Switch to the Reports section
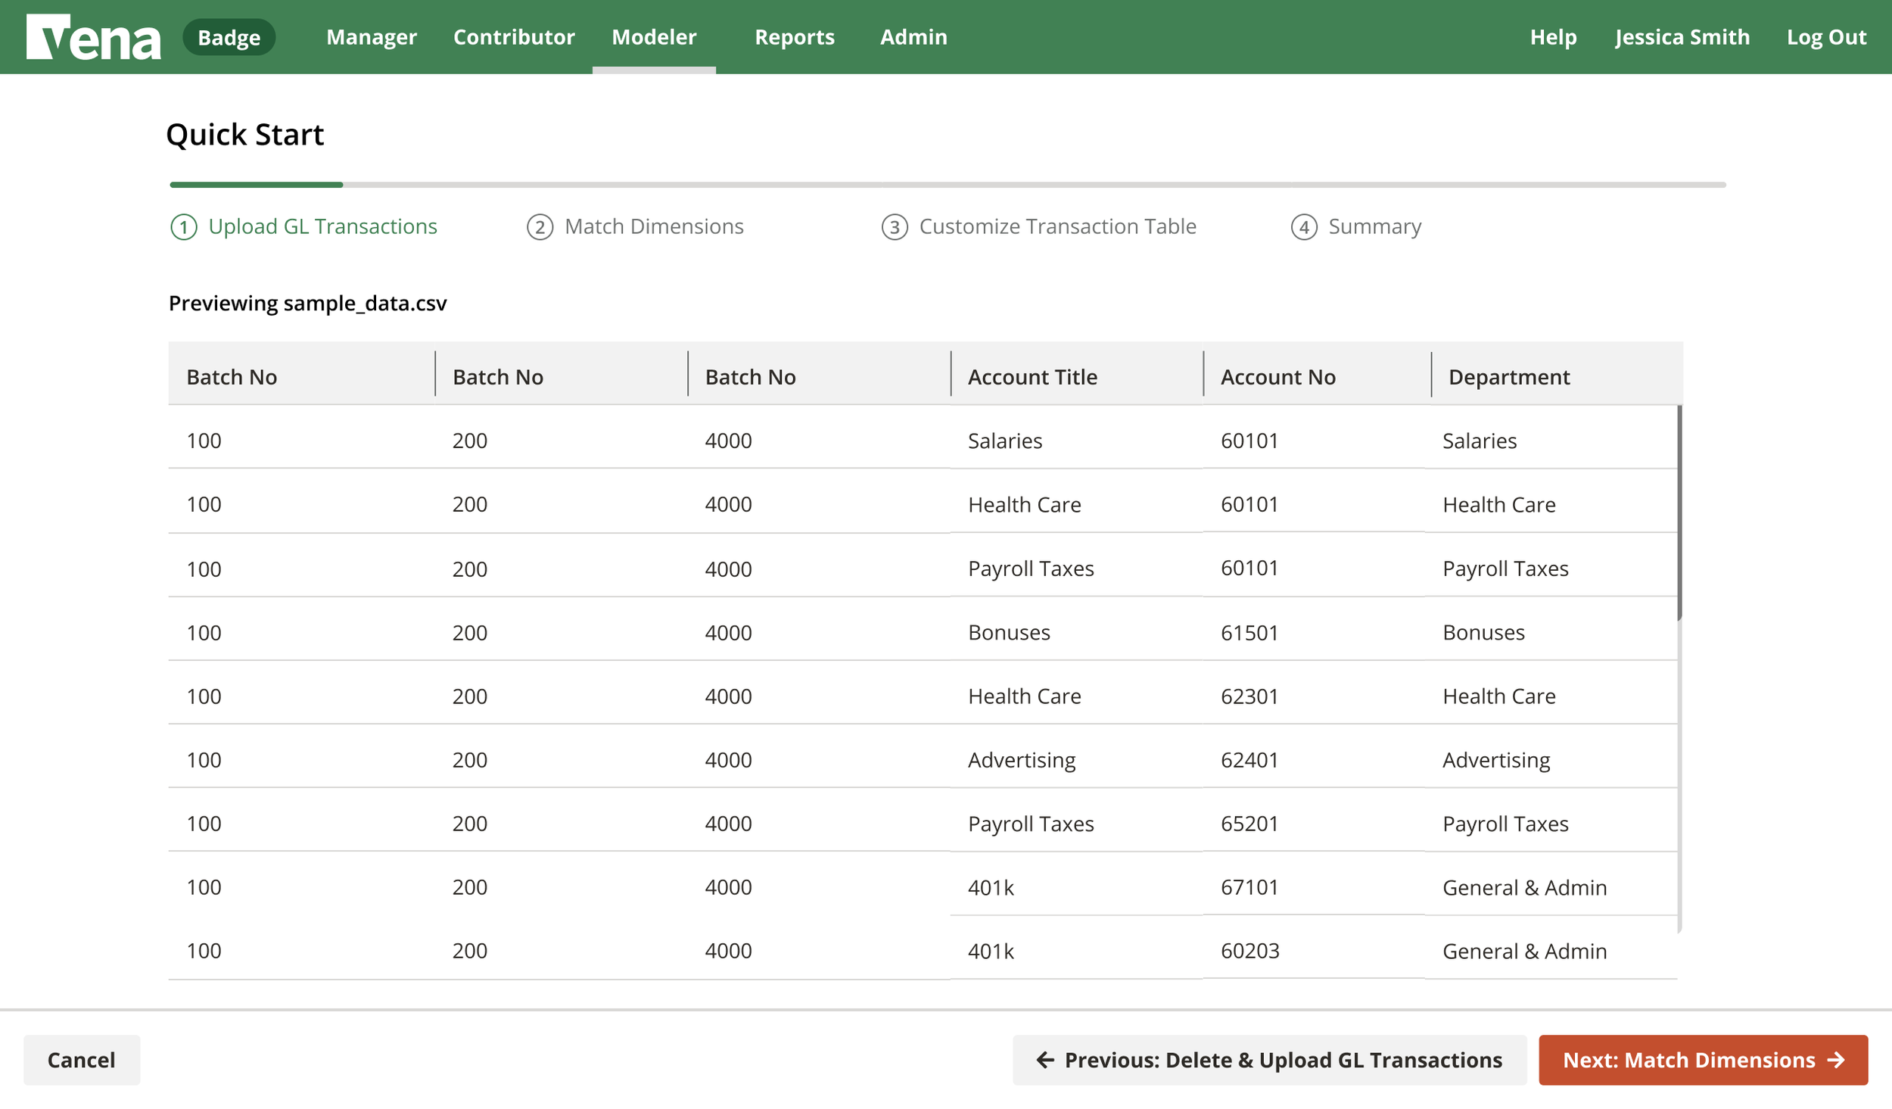Screen dimensions: 1892x1109 click(x=795, y=36)
